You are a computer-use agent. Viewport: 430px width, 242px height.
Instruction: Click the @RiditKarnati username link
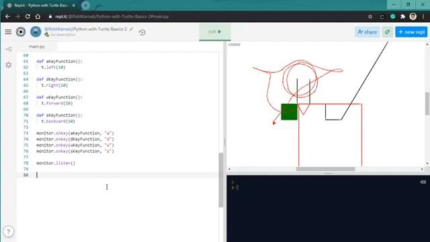tap(58, 29)
